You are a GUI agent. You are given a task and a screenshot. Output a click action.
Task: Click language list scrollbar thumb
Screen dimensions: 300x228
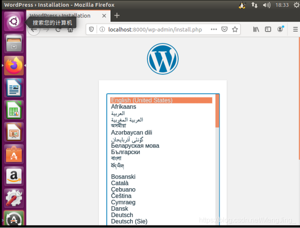click(x=217, y=111)
